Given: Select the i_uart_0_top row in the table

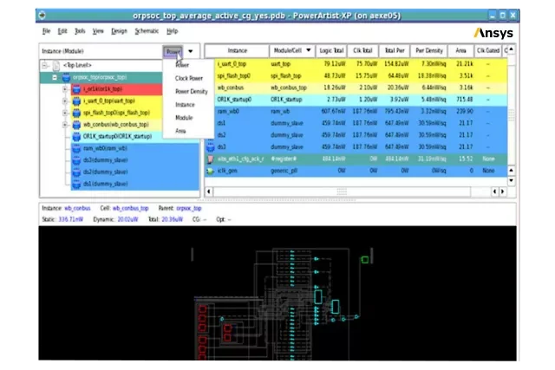Looking at the screenshot, I should [x=356, y=64].
